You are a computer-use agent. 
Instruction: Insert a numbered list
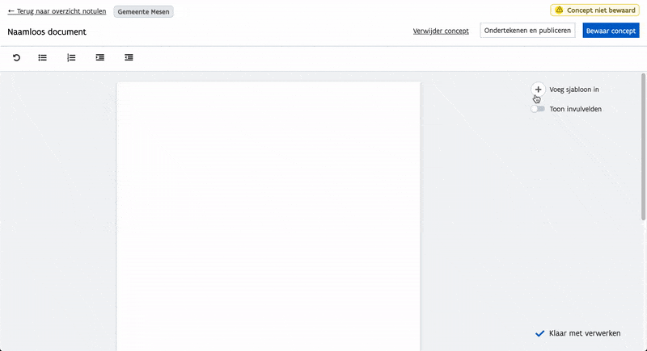point(71,58)
